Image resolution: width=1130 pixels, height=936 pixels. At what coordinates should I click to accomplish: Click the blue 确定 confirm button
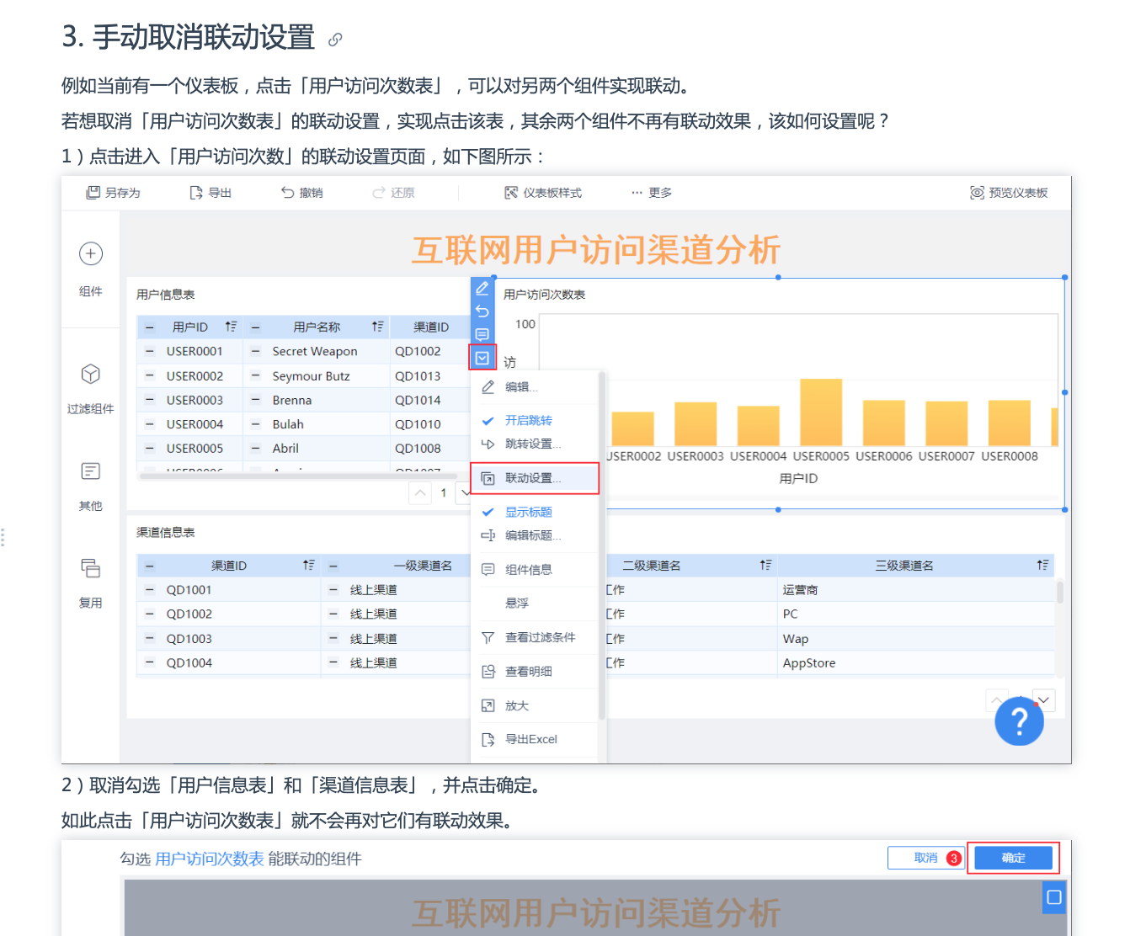(x=1013, y=858)
